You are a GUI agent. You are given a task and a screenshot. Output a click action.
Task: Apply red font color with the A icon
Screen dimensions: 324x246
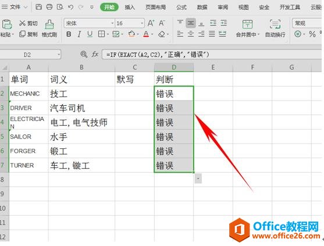(x=146, y=34)
